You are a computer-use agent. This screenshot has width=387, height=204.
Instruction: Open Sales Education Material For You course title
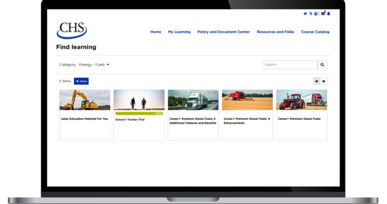coord(84,119)
